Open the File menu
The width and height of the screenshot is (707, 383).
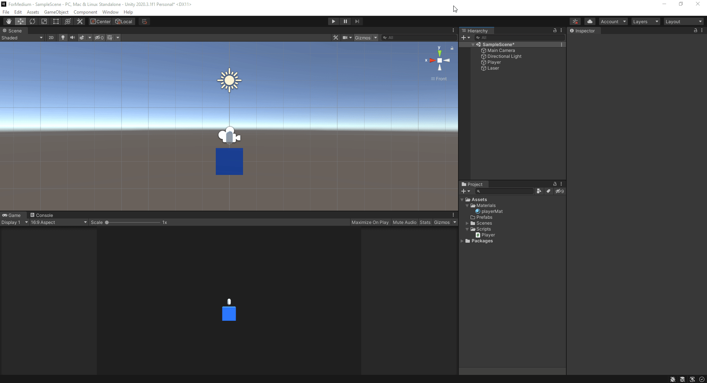(6, 12)
